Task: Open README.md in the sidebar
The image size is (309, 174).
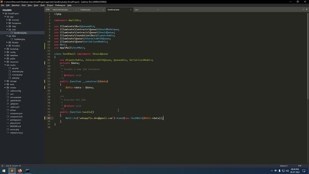Action: (15, 126)
